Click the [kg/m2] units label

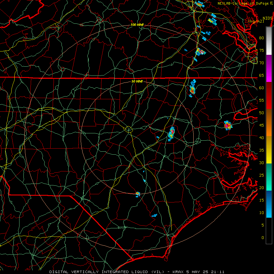click(256, 21)
